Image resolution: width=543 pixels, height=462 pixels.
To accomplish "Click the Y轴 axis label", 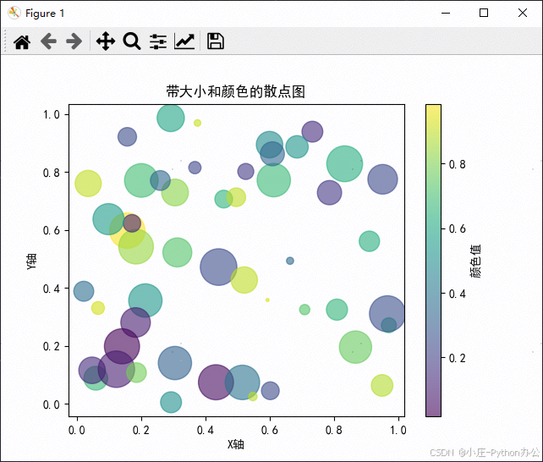I will click(31, 261).
